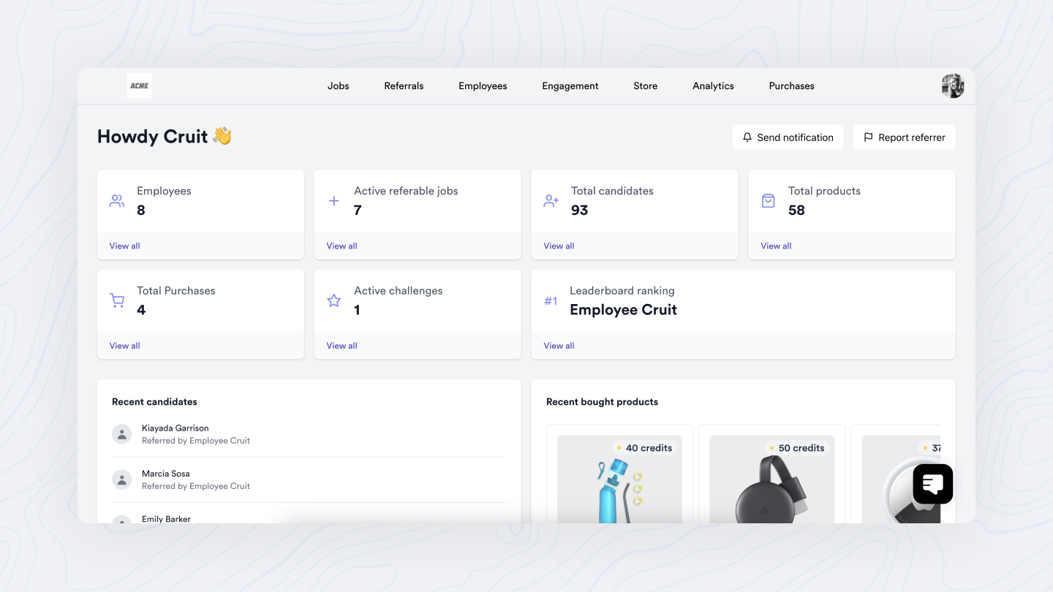Click the Active challenges star icon
The height and width of the screenshot is (592, 1053).
334,300
